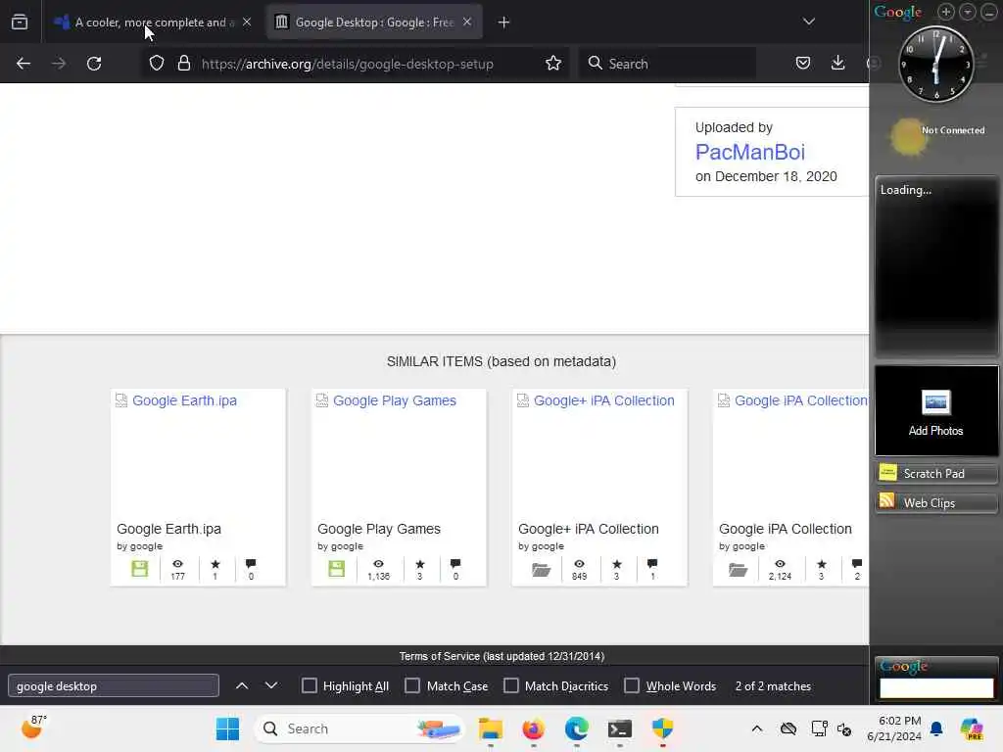The height and width of the screenshot is (752, 1003).
Task: Find previous match arrow
Action: click(x=242, y=685)
